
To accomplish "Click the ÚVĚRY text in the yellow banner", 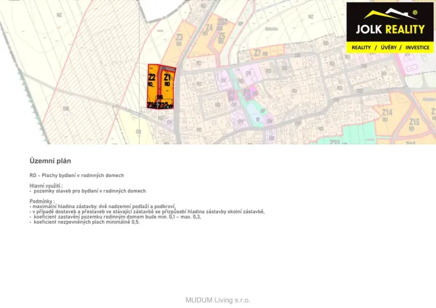I will click(x=389, y=47).
